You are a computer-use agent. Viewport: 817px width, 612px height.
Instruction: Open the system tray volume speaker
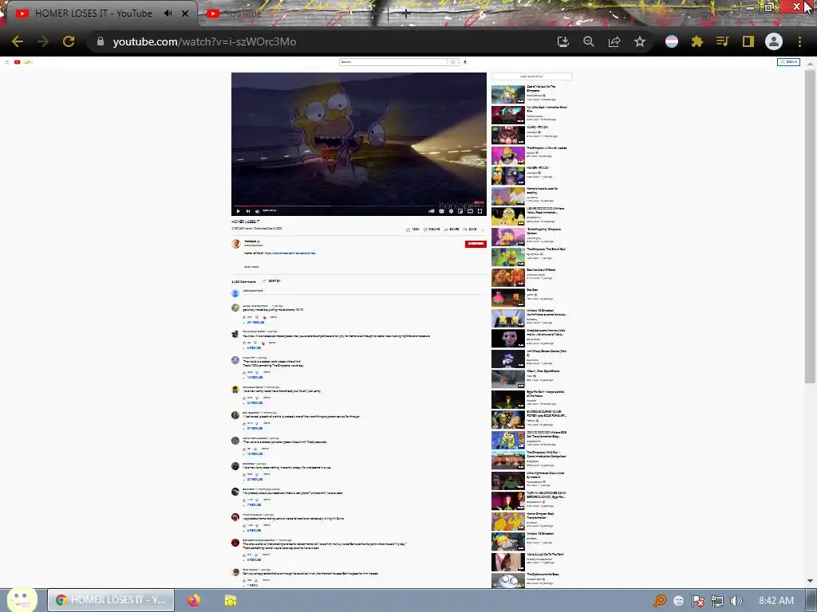coord(736,601)
